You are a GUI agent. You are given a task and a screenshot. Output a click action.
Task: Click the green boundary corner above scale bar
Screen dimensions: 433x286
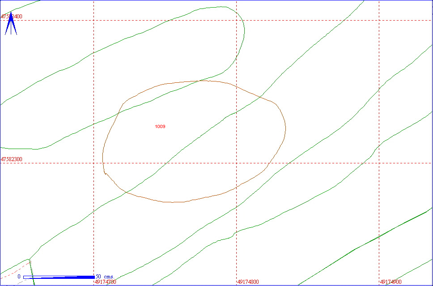point(29,259)
